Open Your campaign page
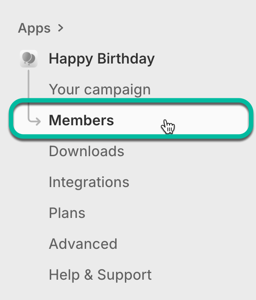The height and width of the screenshot is (300, 256). click(100, 90)
